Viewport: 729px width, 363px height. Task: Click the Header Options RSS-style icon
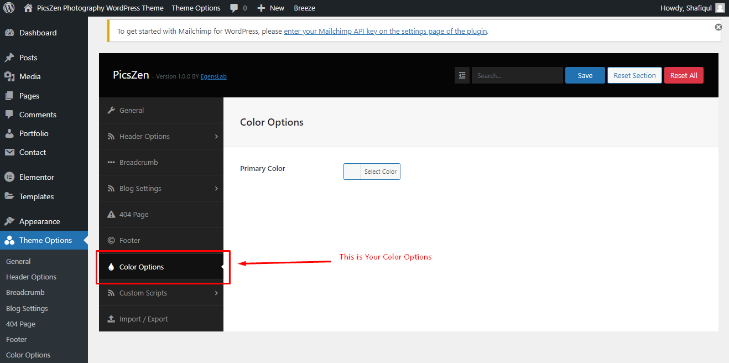(x=111, y=136)
